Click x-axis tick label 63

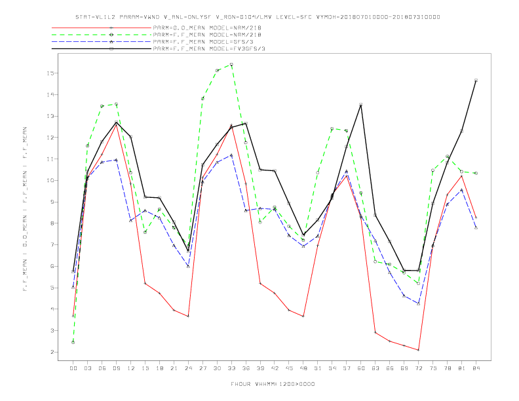[x=375, y=368]
